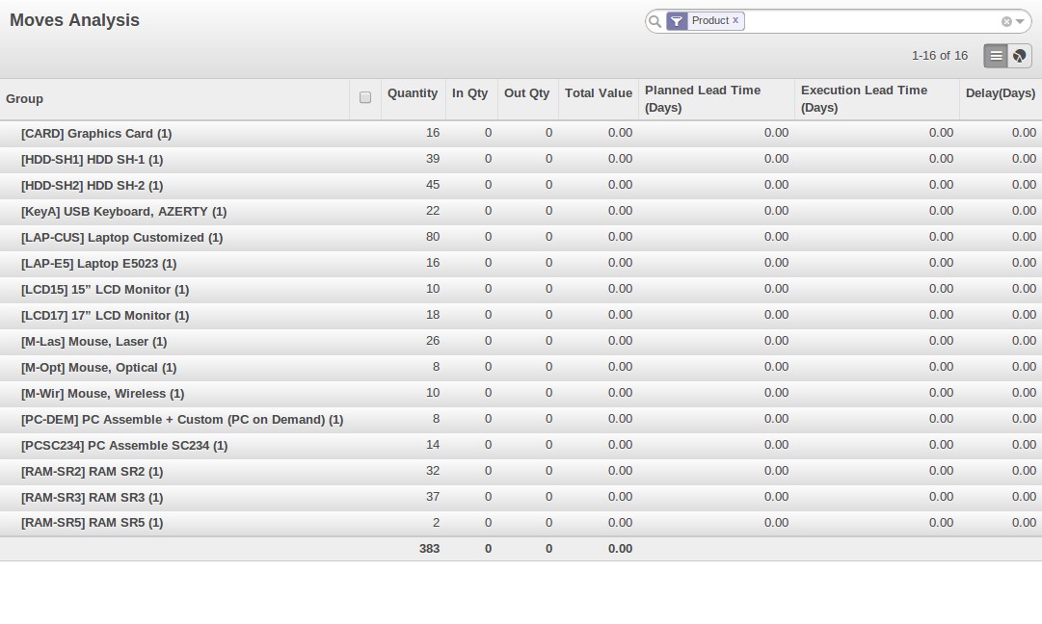1042x624 pixels.
Task: Clear the search field with the round x icon
Action: (1006, 21)
